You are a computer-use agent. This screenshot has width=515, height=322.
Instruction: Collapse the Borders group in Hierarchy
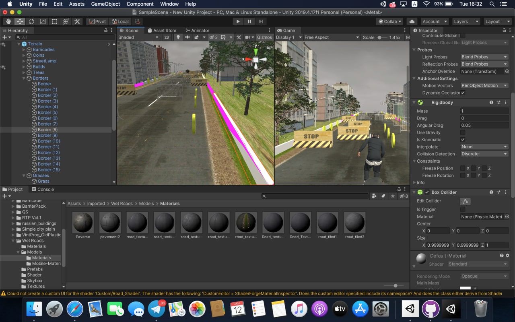(x=24, y=78)
